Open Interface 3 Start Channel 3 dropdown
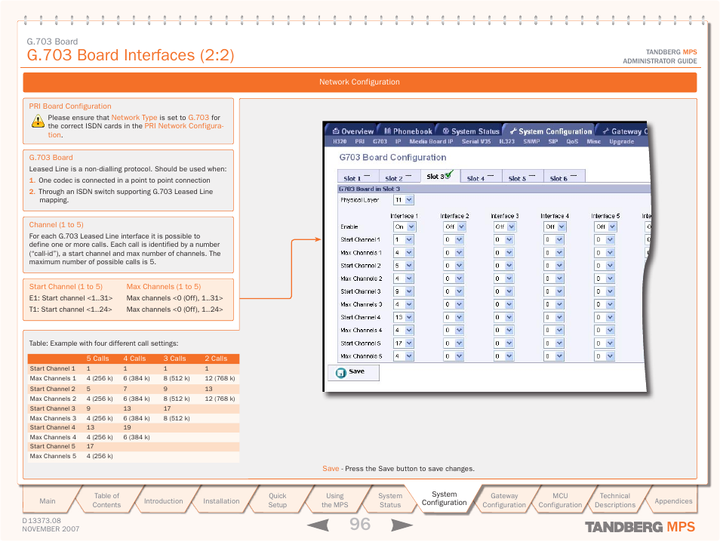 509,291
